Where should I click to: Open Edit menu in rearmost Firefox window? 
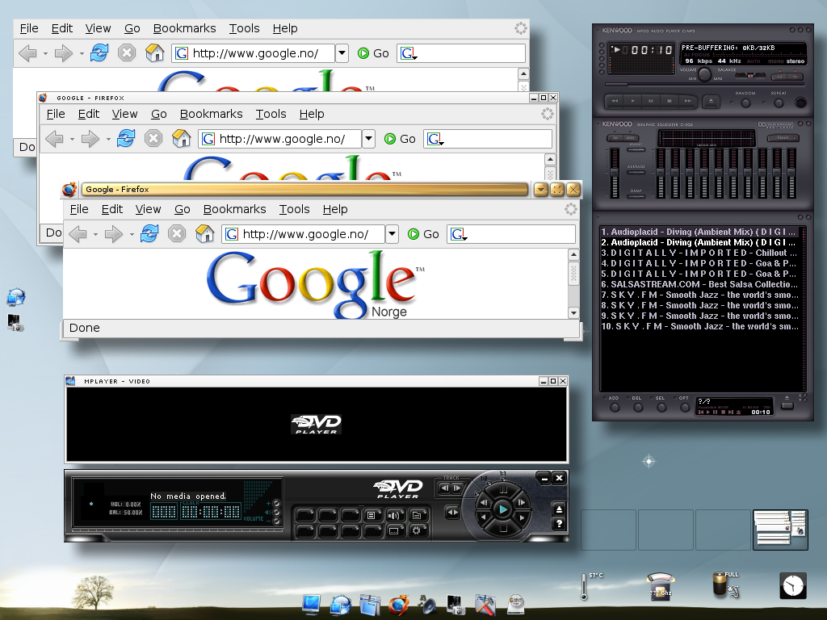(61, 28)
